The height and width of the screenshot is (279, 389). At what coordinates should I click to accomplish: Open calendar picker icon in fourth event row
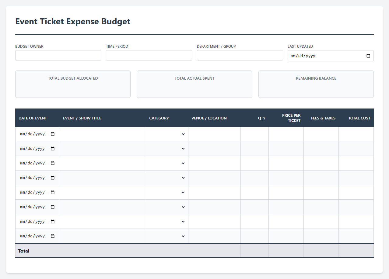pyautogui.click(x=53, y=178)
